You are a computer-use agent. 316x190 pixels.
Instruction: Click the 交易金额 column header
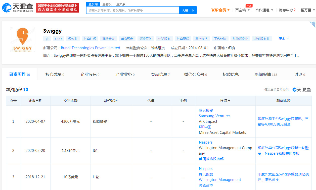click(x=70, y=101)
